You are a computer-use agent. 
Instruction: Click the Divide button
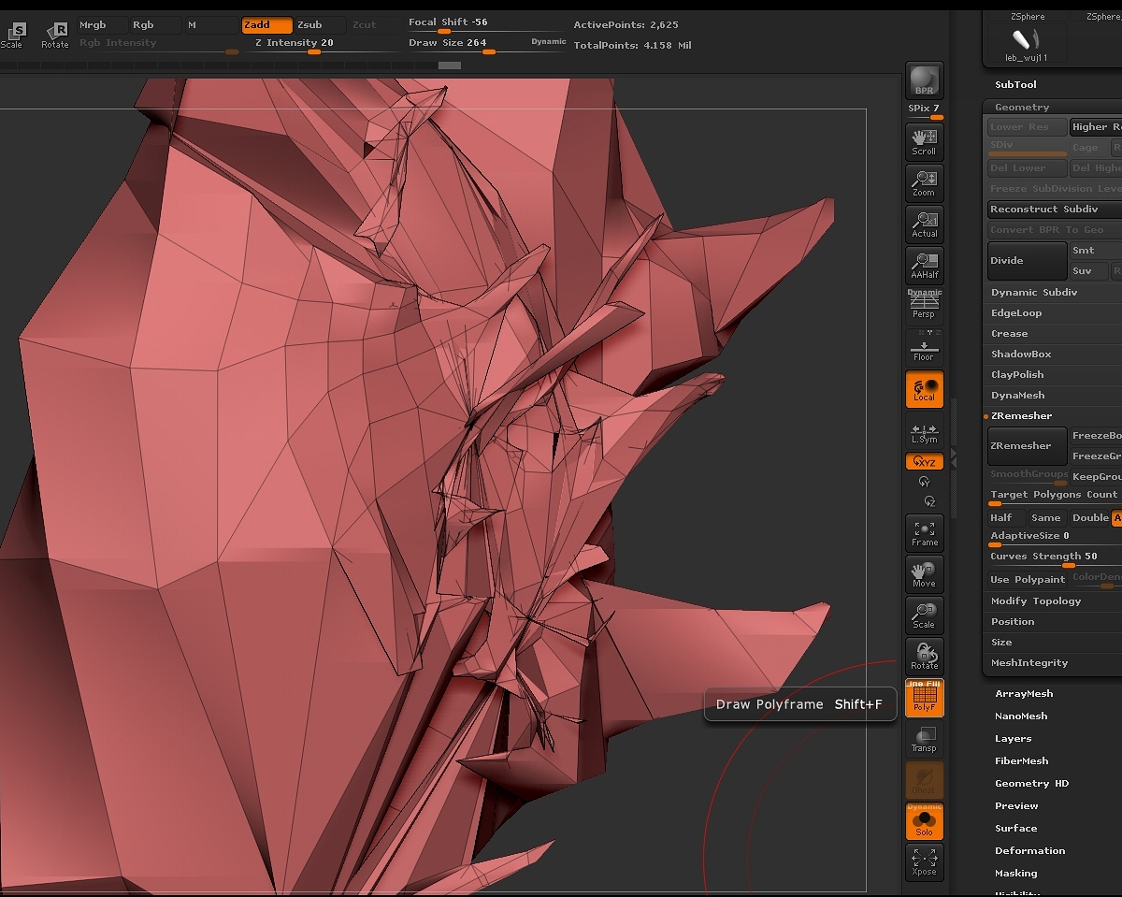[x=1028, y=261]
